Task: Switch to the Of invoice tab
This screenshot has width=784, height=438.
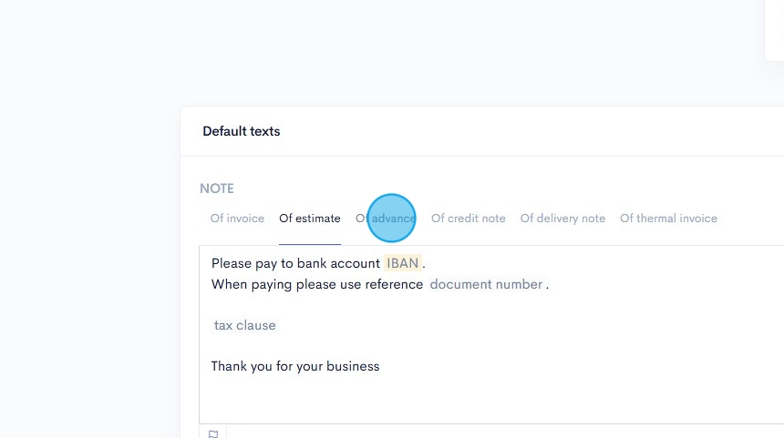Action: pyautogui.click(x=237, y=219)
